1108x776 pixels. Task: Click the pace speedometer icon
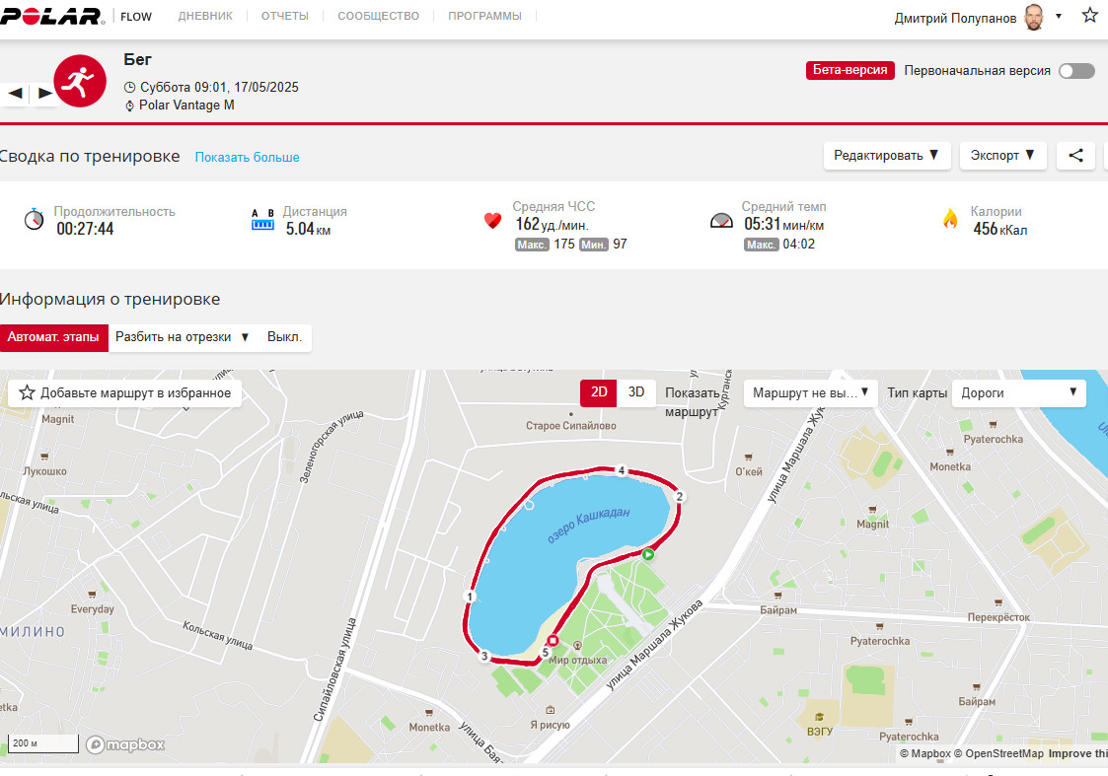(721, 221)
